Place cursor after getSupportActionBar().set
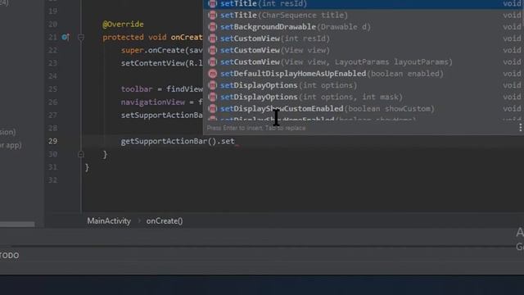The width and height of the screenshot is (524, 295). pyautogui.click(x=235, y=141)
